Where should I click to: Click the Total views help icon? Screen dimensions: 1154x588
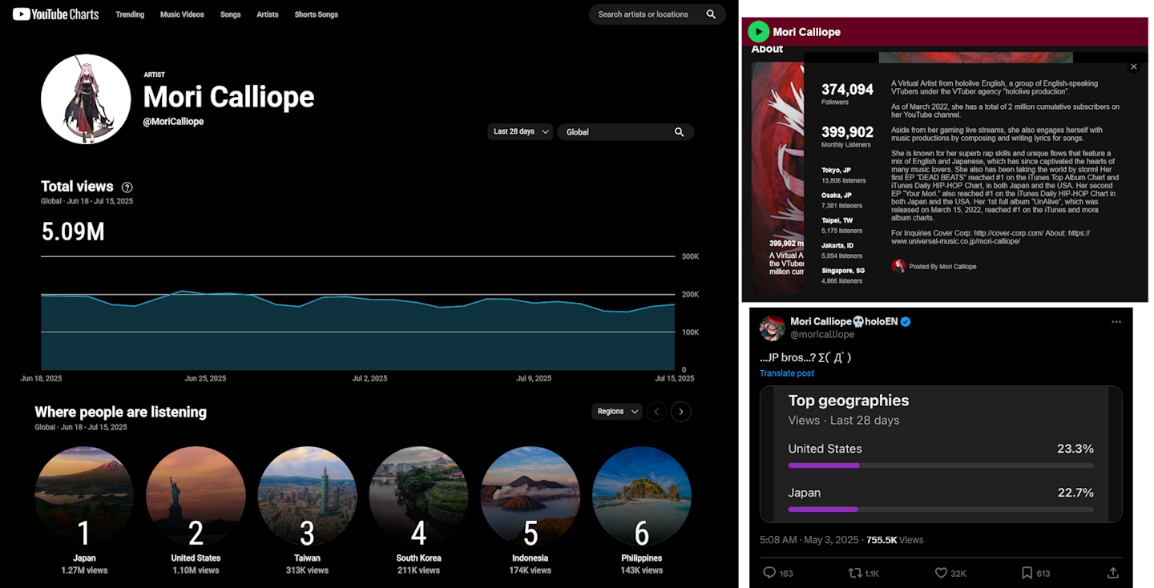127,187
